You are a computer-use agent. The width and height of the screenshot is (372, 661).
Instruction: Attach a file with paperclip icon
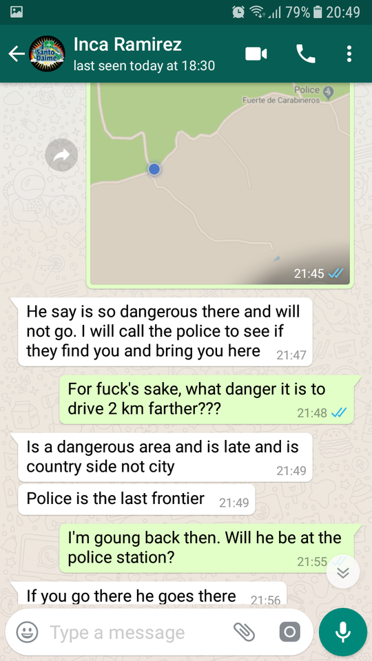click(244, 632)
